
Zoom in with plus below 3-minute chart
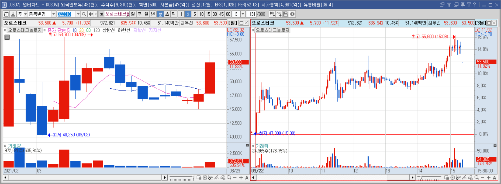[489, 178]
